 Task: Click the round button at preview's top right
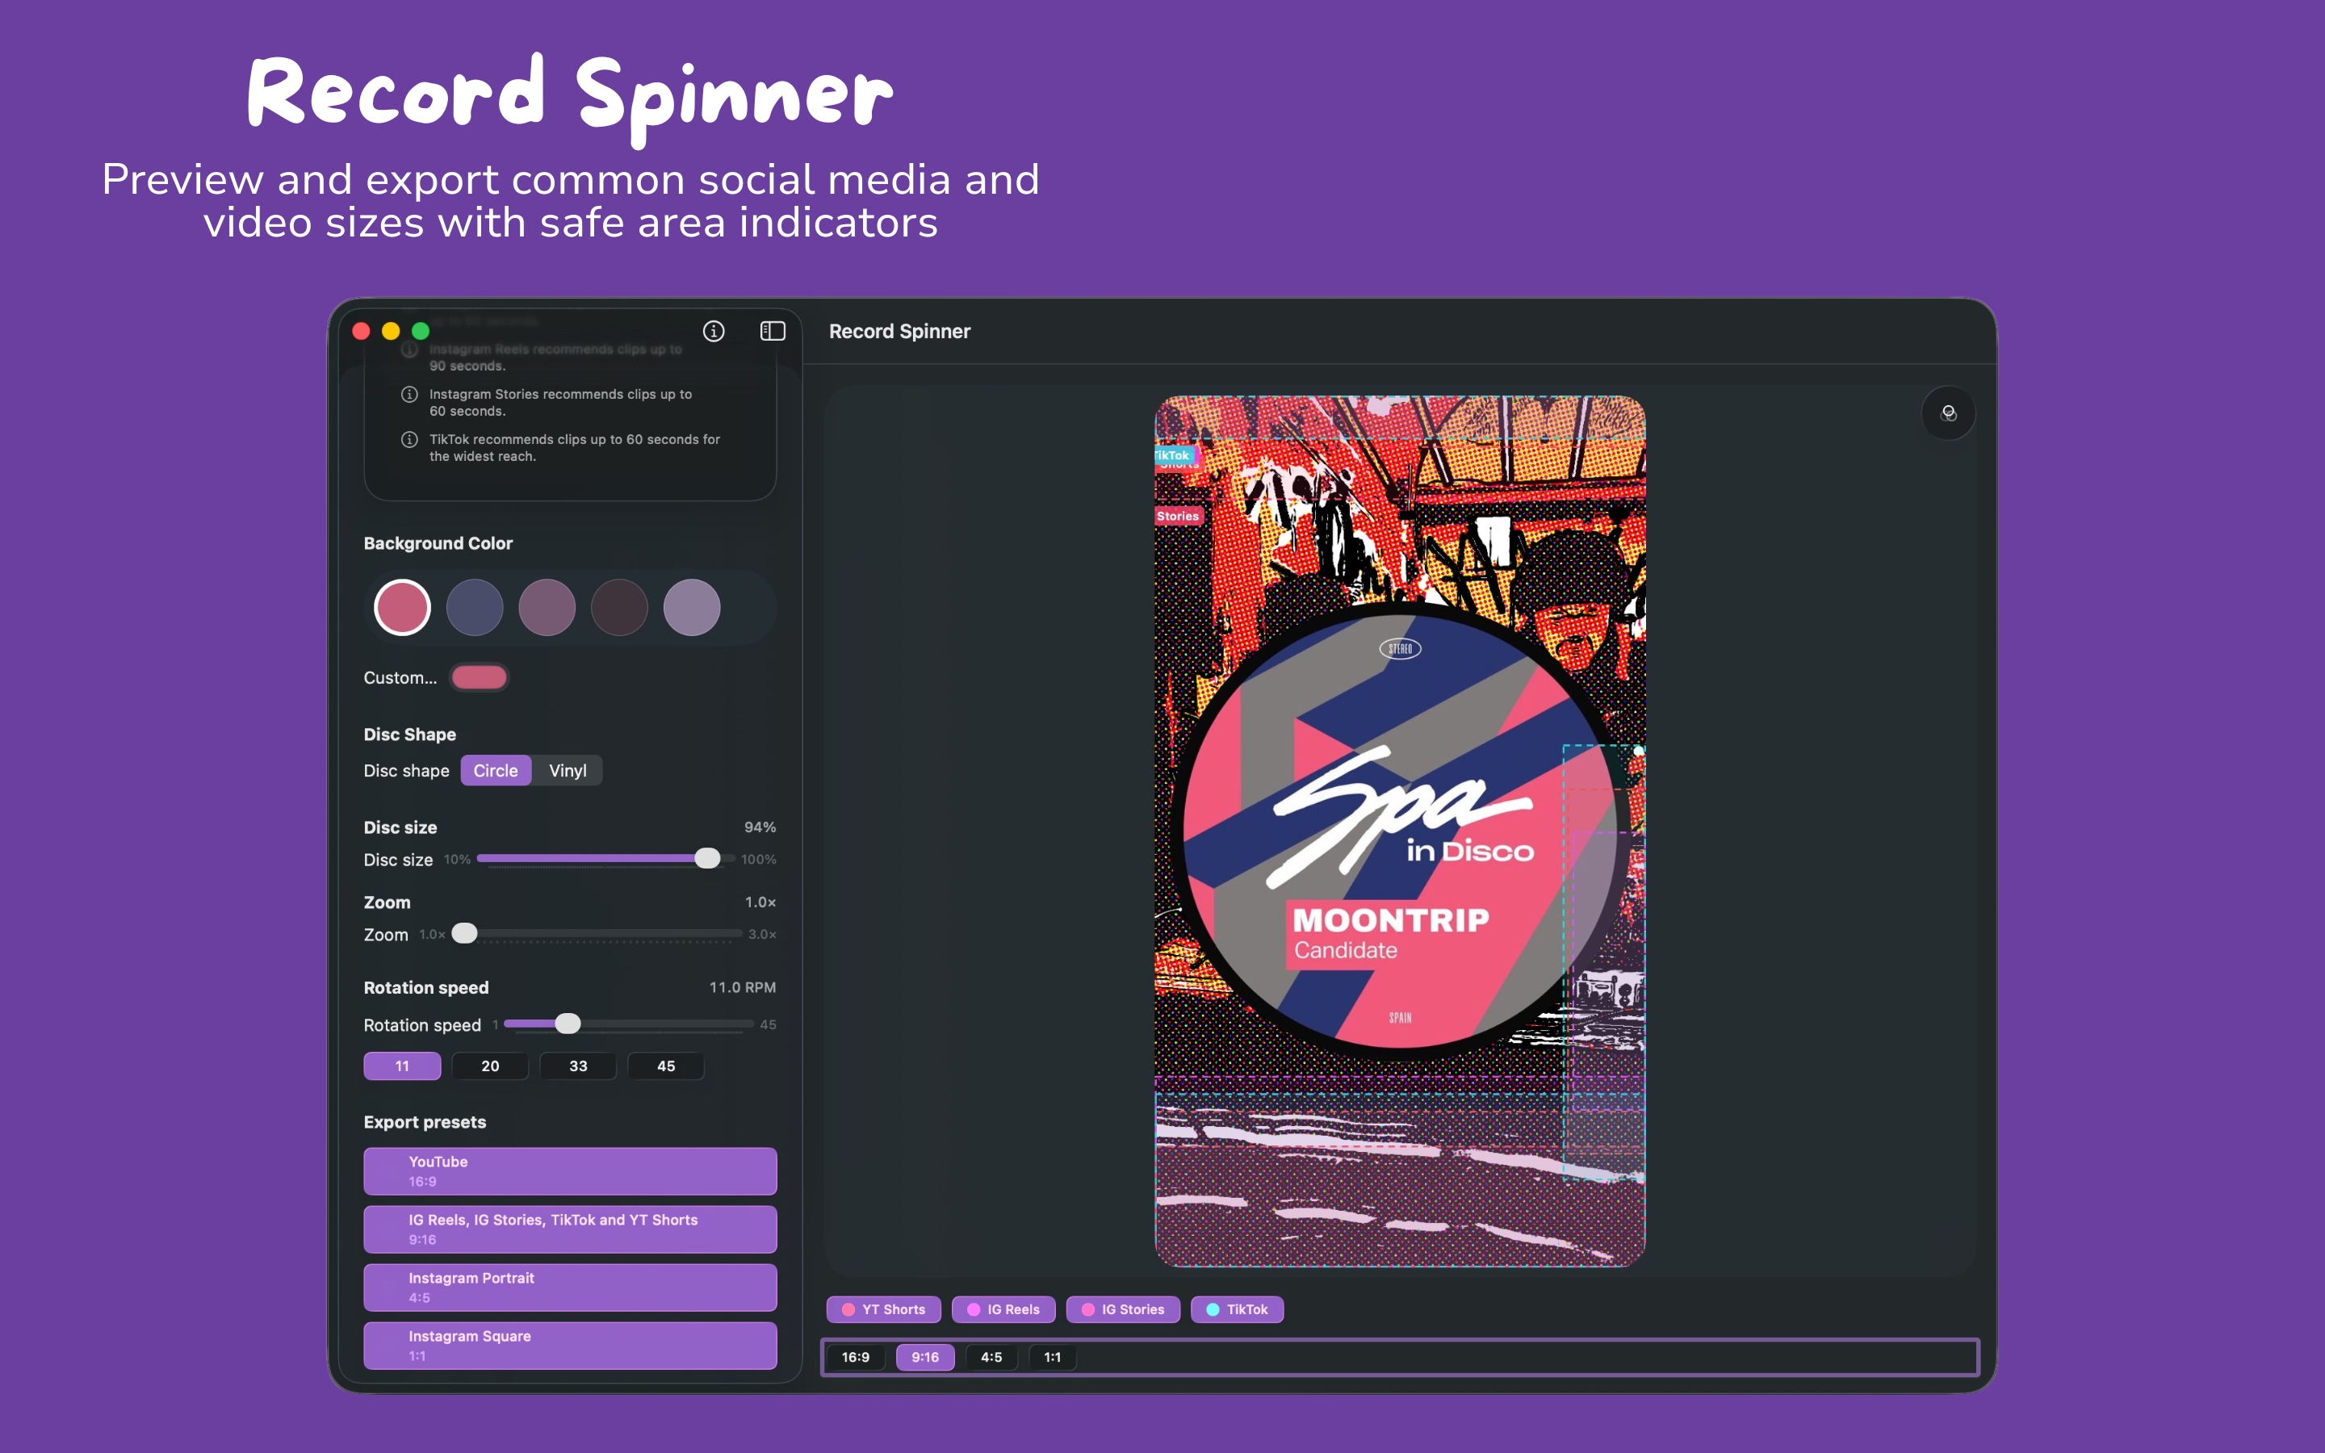tap(1948, 413)
